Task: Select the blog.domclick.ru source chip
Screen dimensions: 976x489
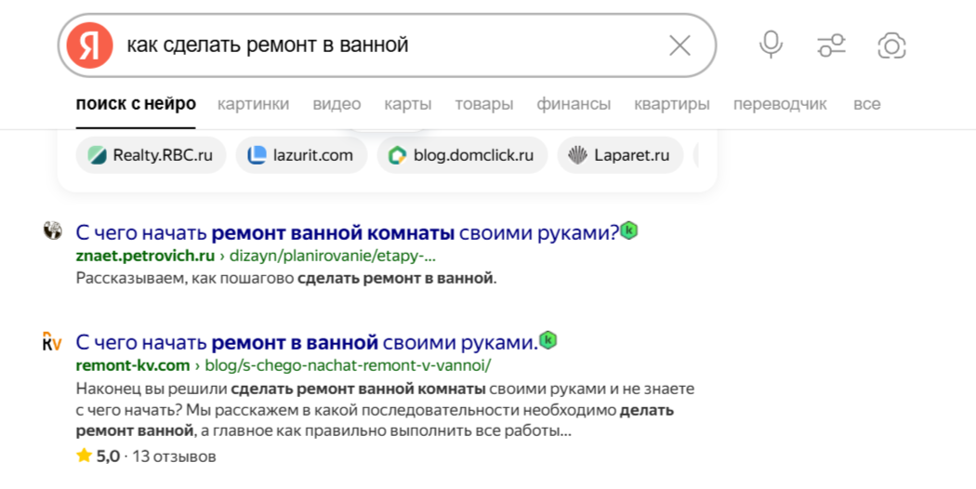Action: click(x=462, y=155)
